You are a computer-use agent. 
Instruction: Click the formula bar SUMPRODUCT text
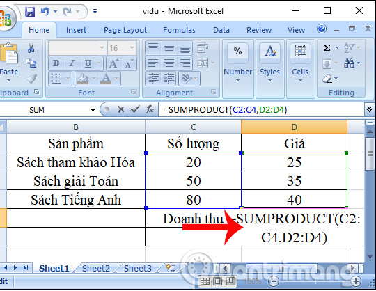coord(225,110)
